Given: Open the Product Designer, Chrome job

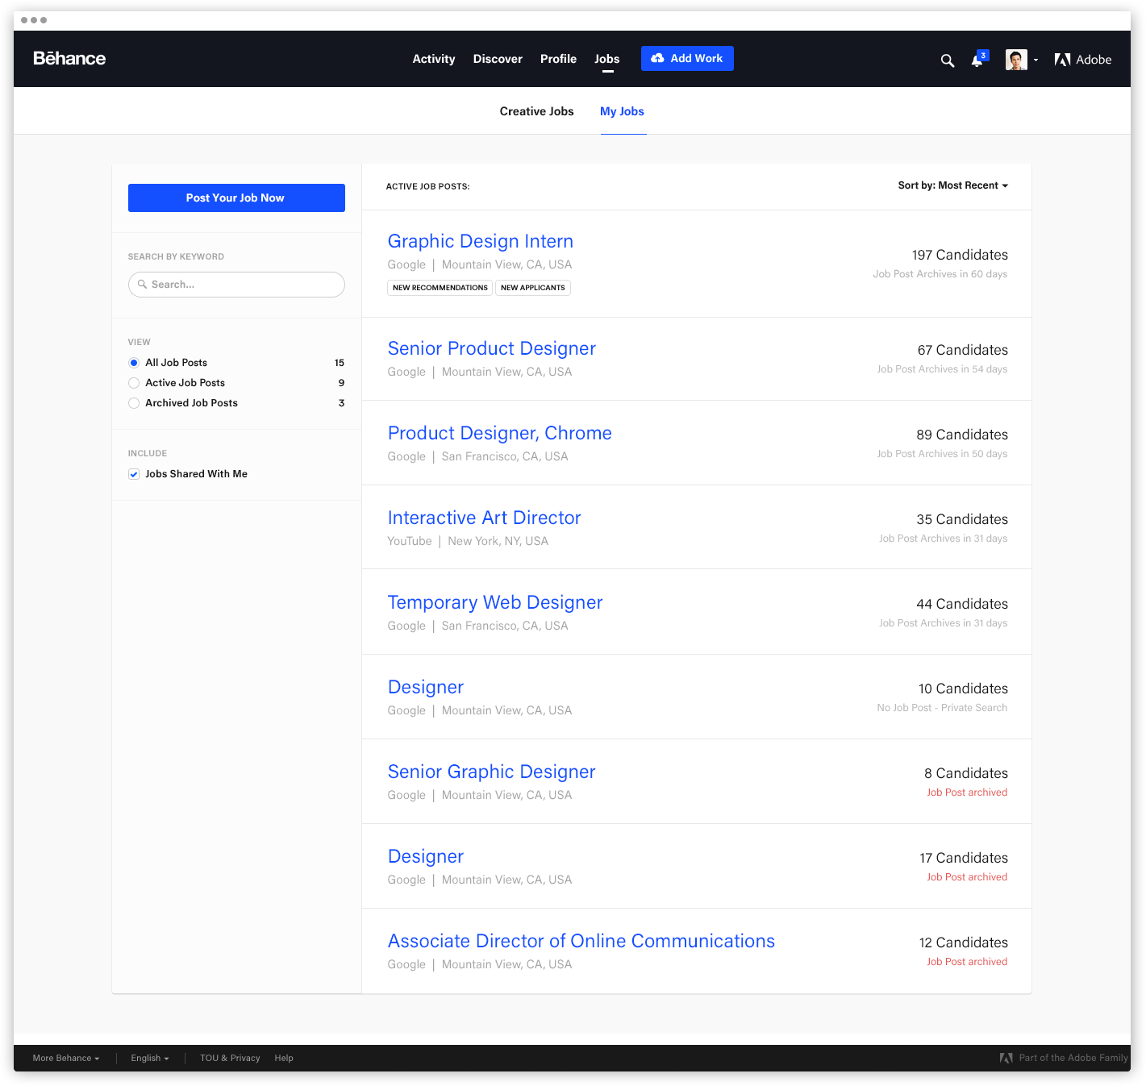Looking at the screenshot, I should pyautogui.click(x=500, y=433).
